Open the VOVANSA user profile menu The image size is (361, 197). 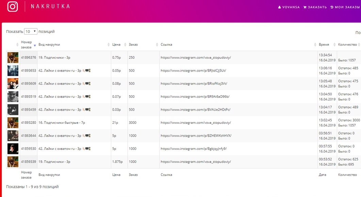pos(289,7)
